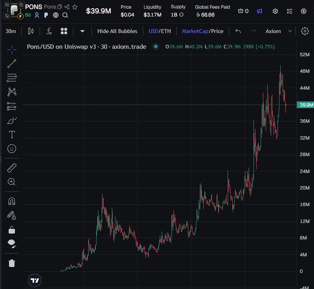Screen dimensions: 314x289
Task: Select the Text annotation tool
Action: click(12, 135)
